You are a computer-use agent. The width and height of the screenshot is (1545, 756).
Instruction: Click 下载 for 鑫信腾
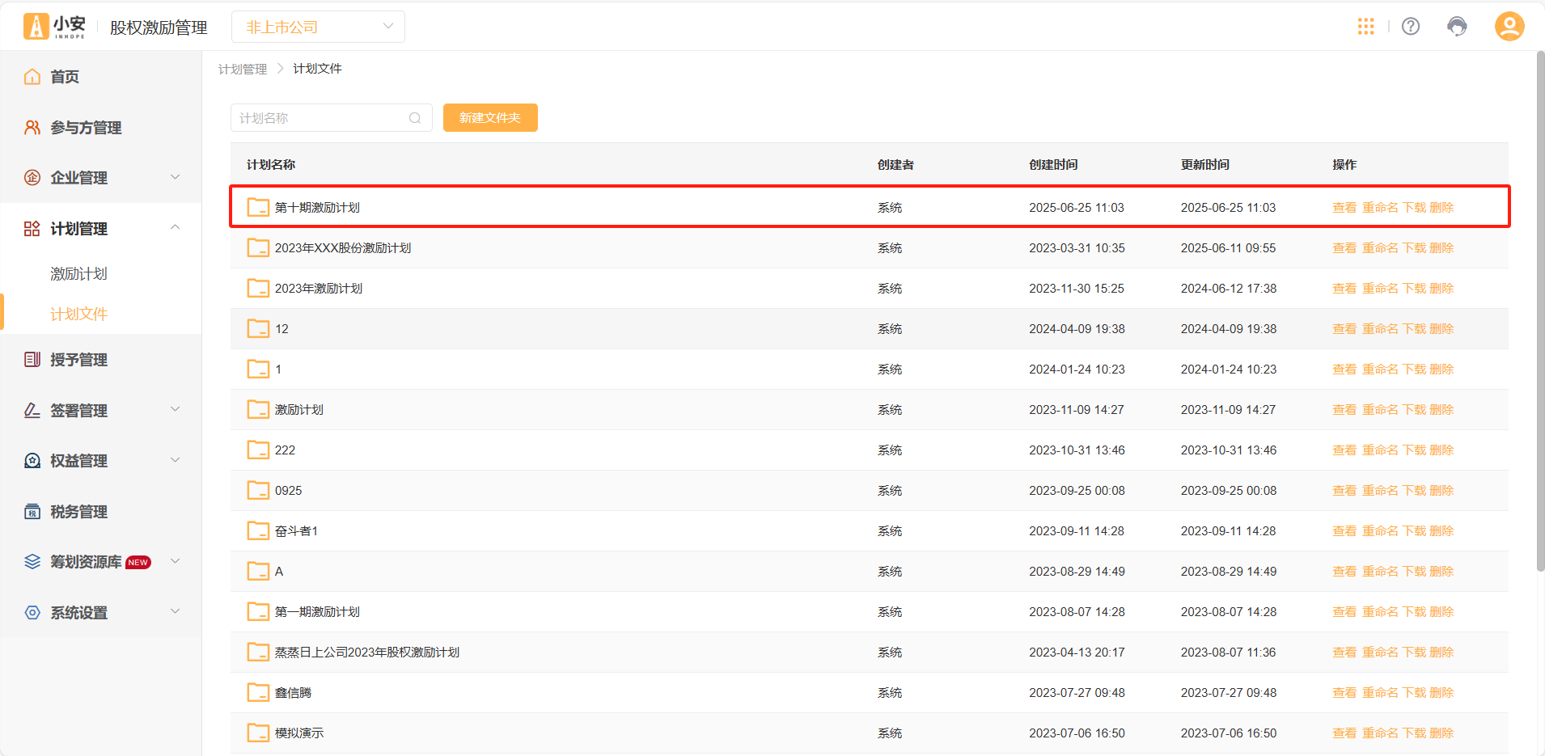click(1414, 693)
